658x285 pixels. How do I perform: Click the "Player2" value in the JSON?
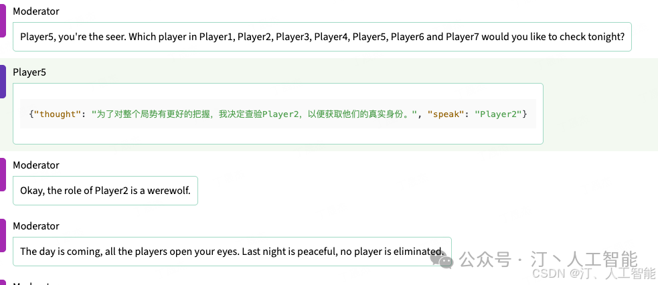(x=499, y=114)
